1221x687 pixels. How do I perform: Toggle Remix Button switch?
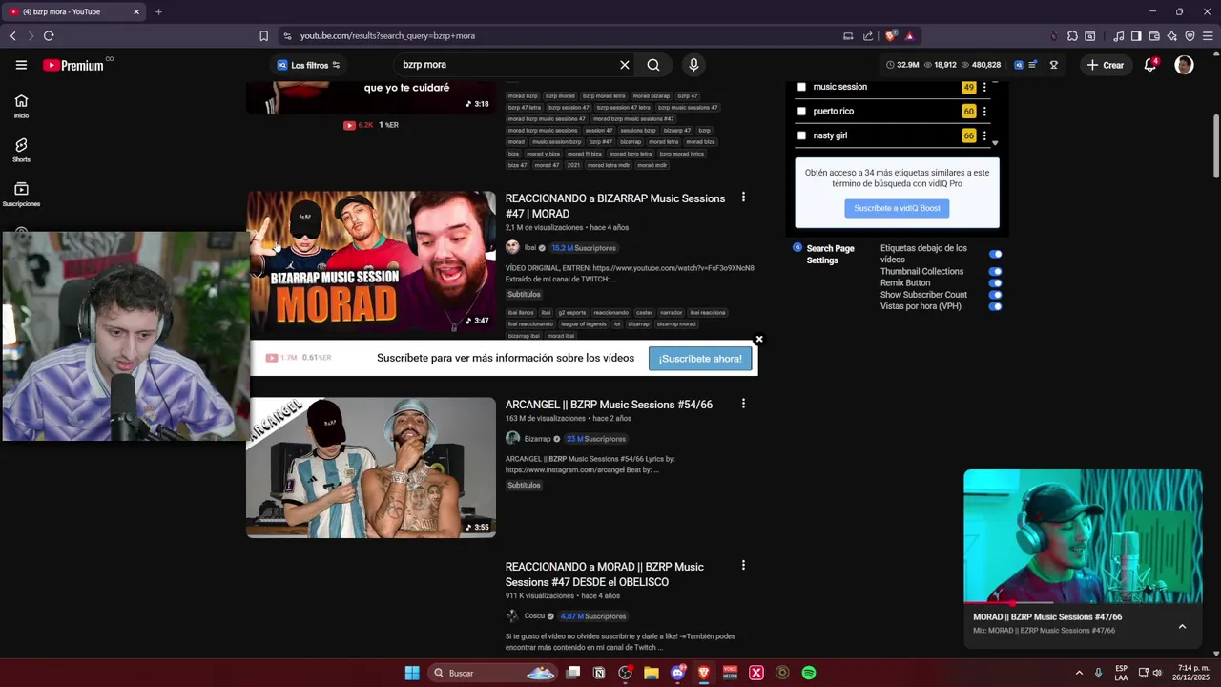pos(995,283)
